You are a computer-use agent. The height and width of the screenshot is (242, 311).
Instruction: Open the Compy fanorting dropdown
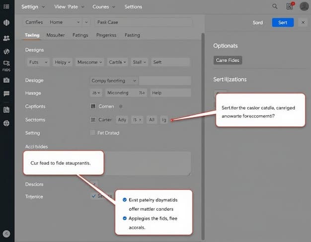pyautogui.click(x=114, y=81)
